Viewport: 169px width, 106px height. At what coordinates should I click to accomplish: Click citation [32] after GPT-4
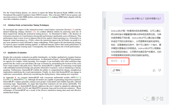coord(79,77)
